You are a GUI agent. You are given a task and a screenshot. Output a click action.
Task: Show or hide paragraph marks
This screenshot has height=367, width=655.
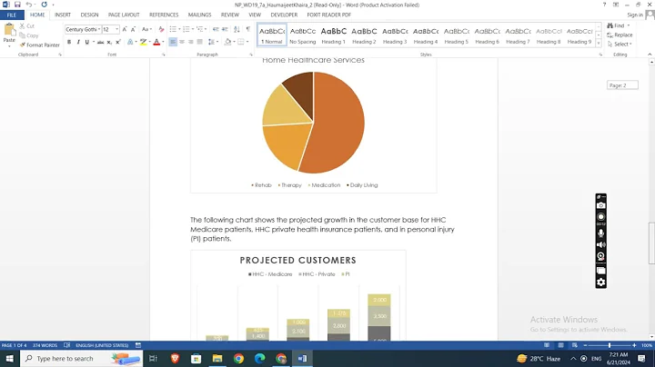[248, 29]
